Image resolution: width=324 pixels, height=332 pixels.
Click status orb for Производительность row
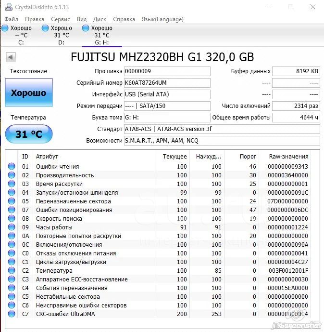pyautogui.click(x=12, y=175)
